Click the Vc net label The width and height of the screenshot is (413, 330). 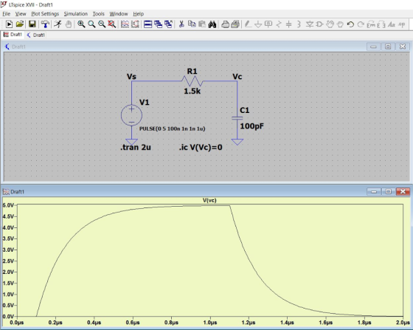(237, 77)
